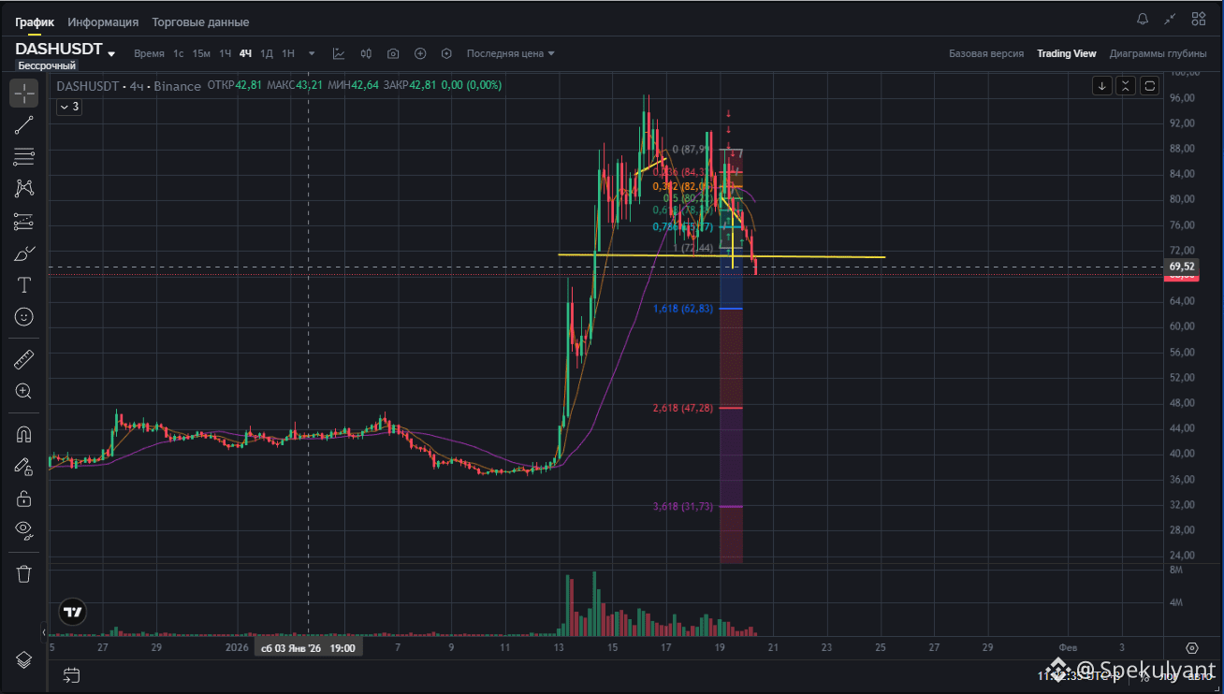Screen dimensions: 1224x694
Task: Set the timeframe to 1с
Action: 178,53
